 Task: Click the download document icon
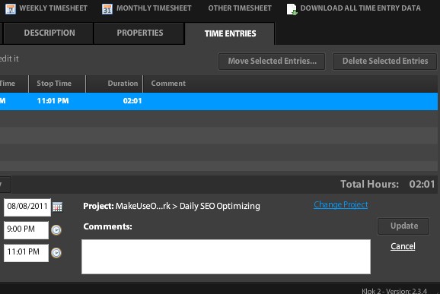[292, 9]
